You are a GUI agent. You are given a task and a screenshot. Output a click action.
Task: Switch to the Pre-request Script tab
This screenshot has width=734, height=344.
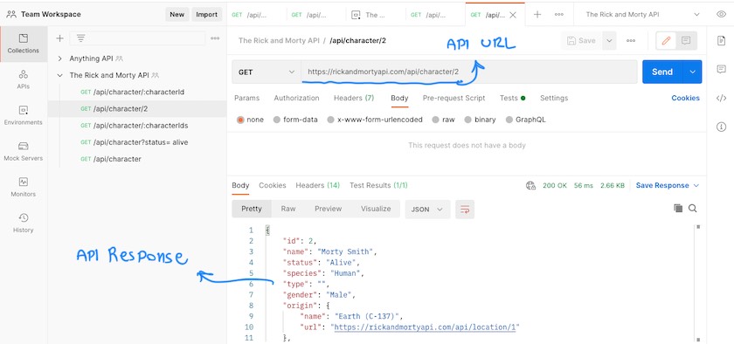coord(454,98)
